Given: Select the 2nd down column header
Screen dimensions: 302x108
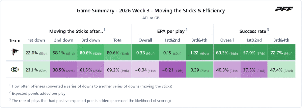Looking at the screenshot, I should 64,40.
